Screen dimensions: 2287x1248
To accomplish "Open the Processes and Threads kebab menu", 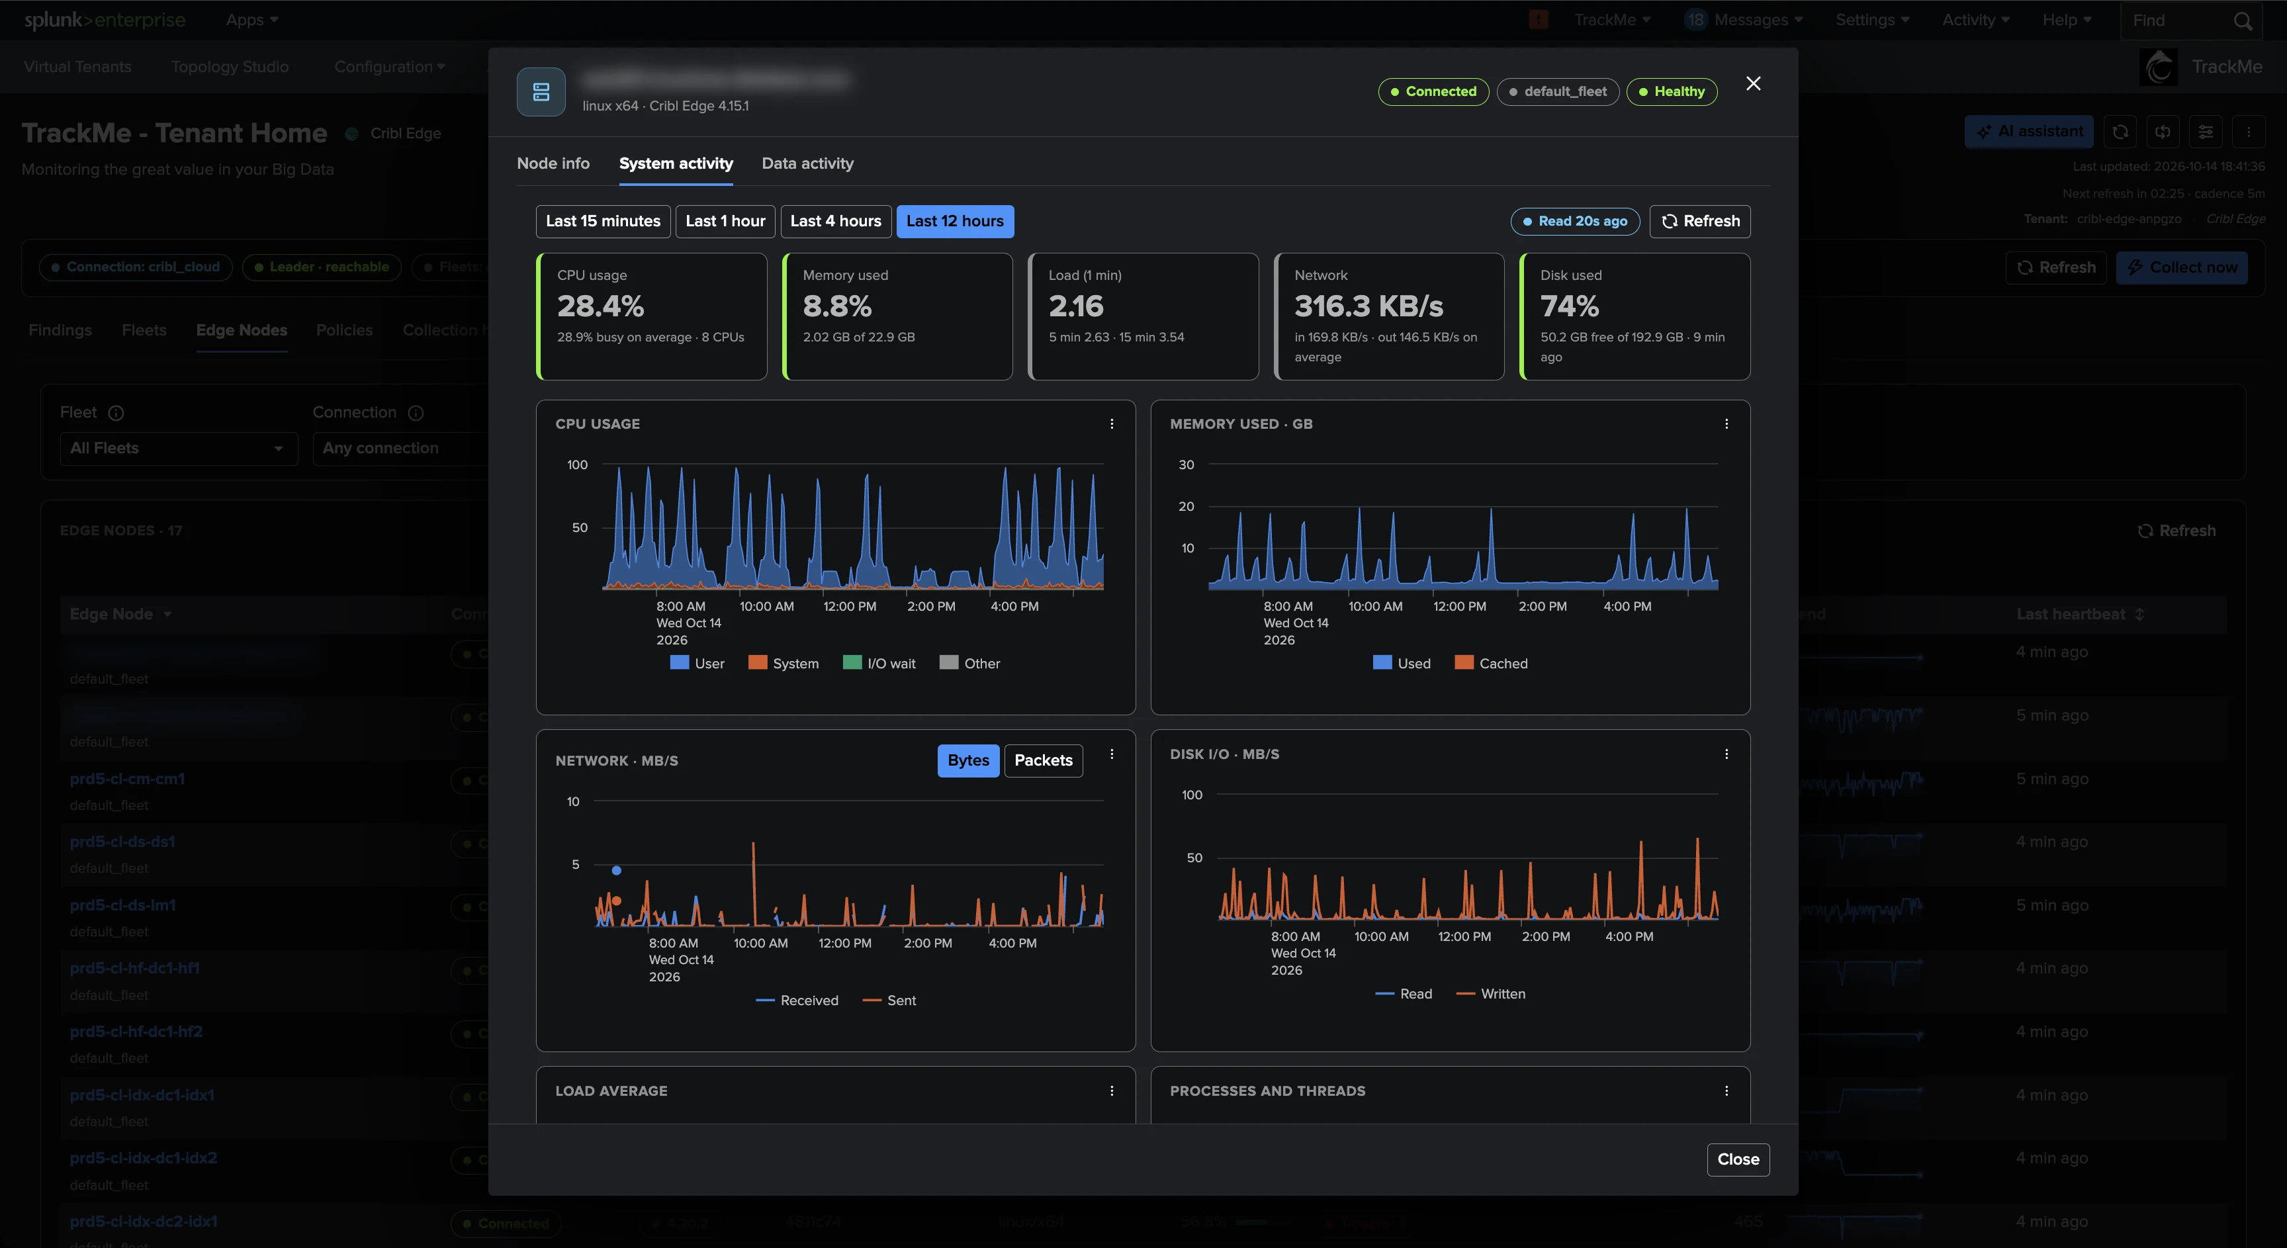I will click(x=1726, y=1091).
